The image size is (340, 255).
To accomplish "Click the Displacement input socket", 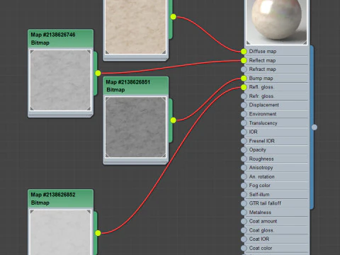I will pyautogui.click(x=244, y=105).
